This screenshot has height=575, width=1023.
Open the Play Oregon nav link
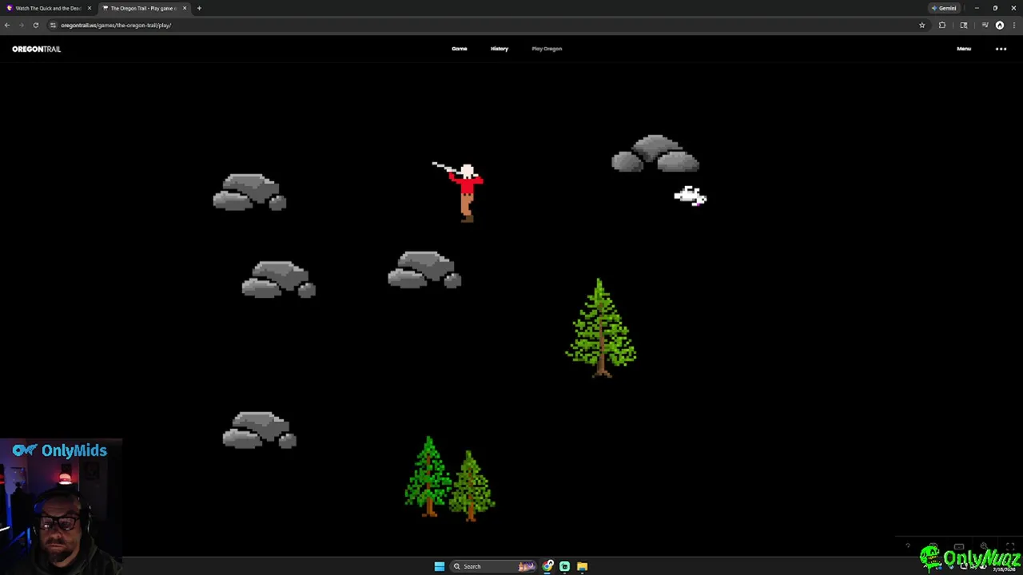[547, 49]
